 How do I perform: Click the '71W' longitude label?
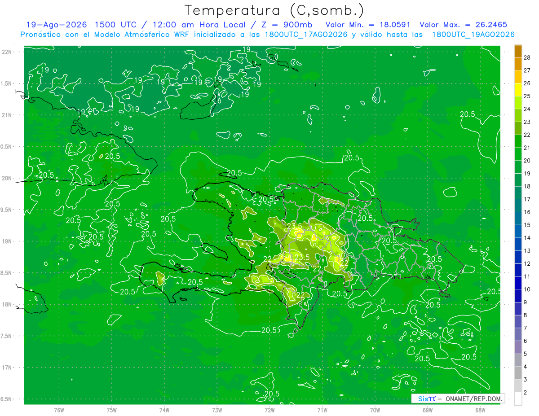(x=323, y=410)
